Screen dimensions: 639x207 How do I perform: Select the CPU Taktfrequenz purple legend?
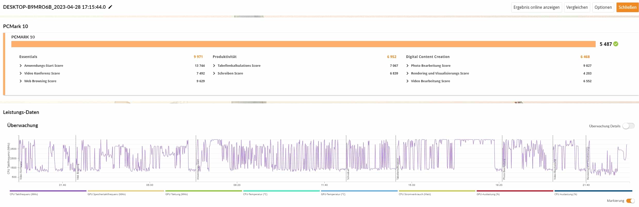[48, 191]
